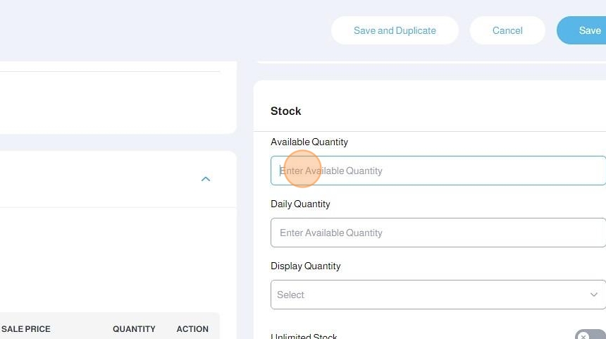The image size is (606, 339).
Task: Click the Enter Available Quantity placeholder under Daily Quantity
Action: click(331, 233)
